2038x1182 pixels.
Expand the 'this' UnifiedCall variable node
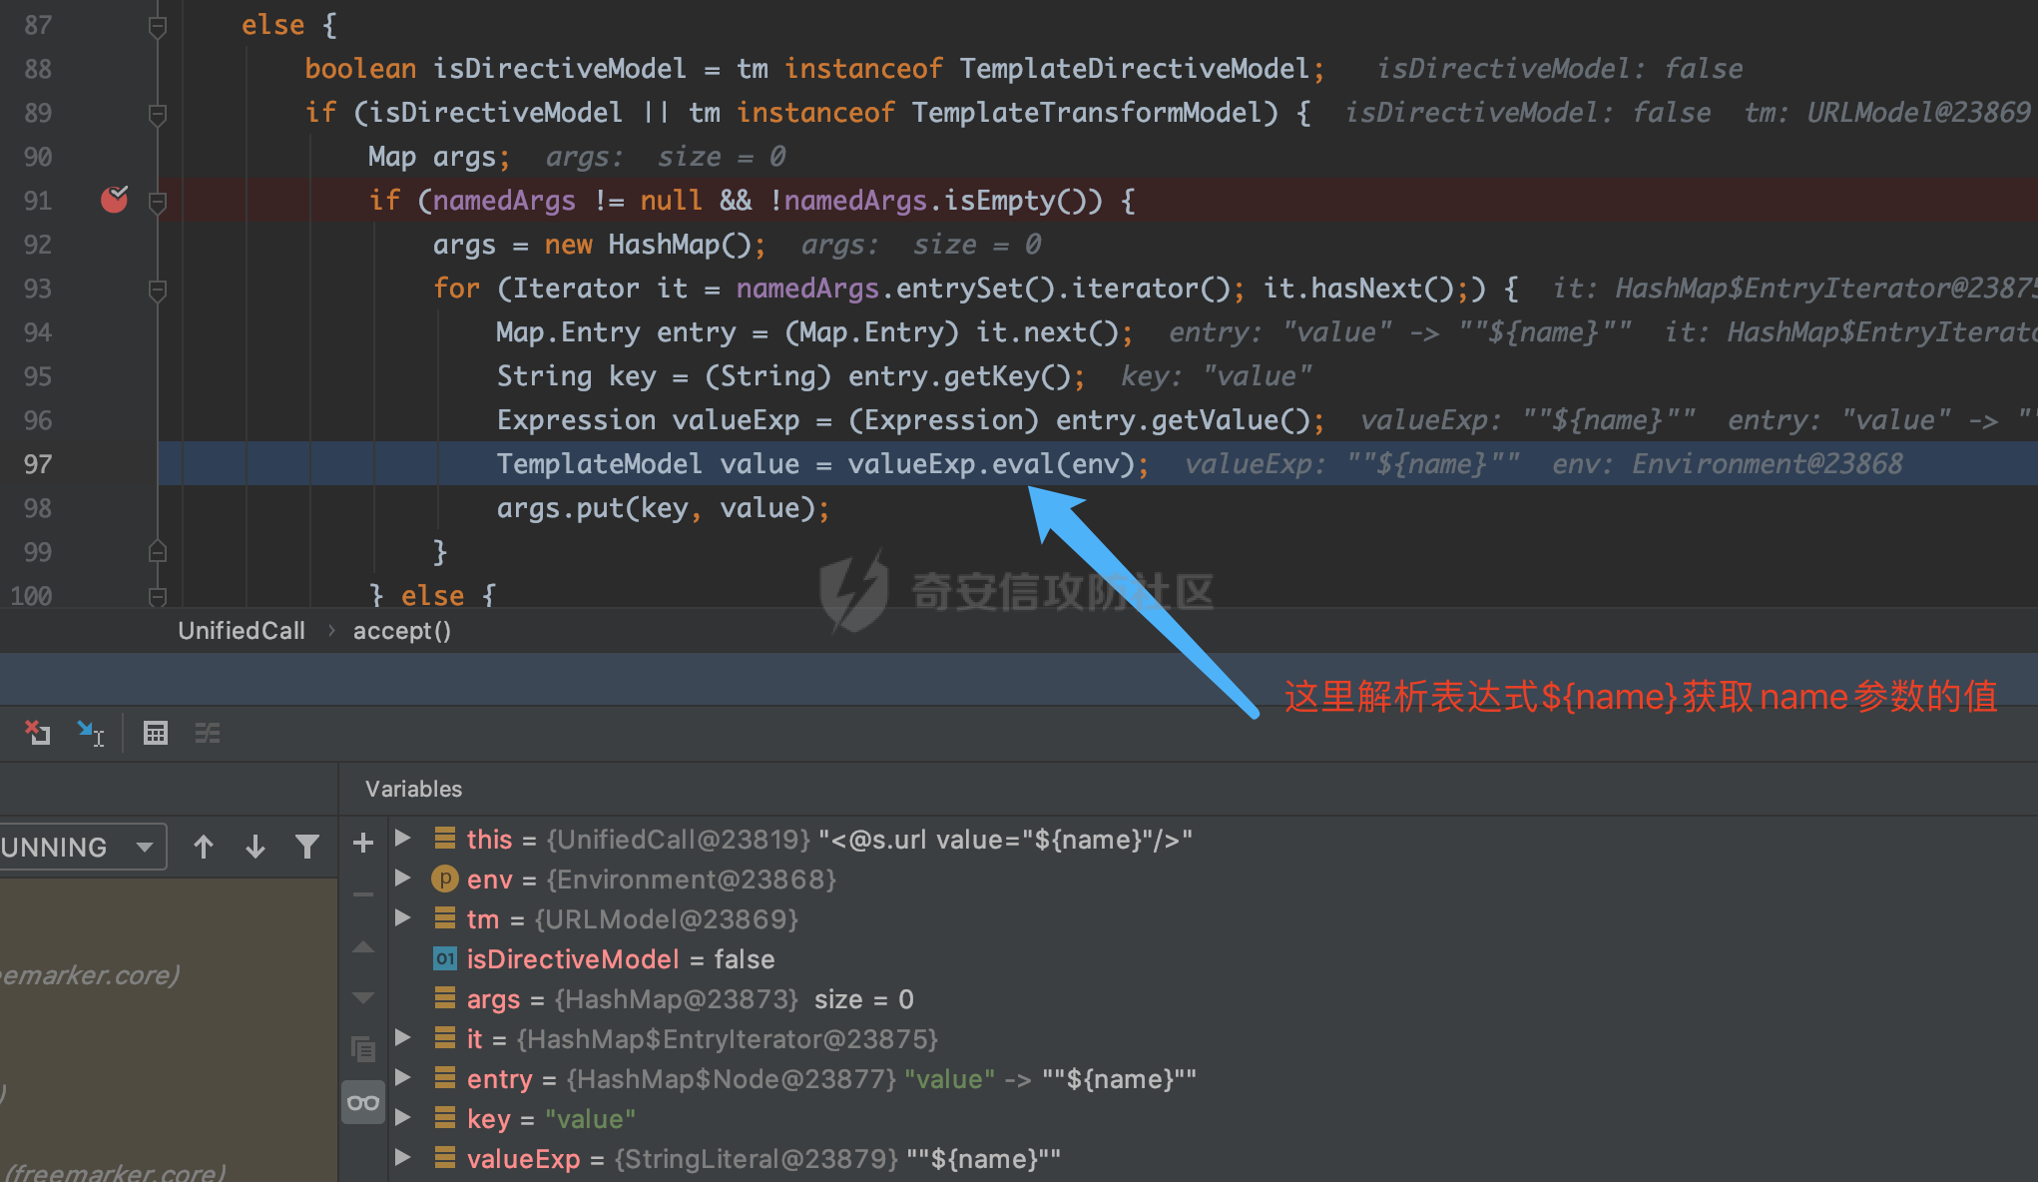pos(403,838)
